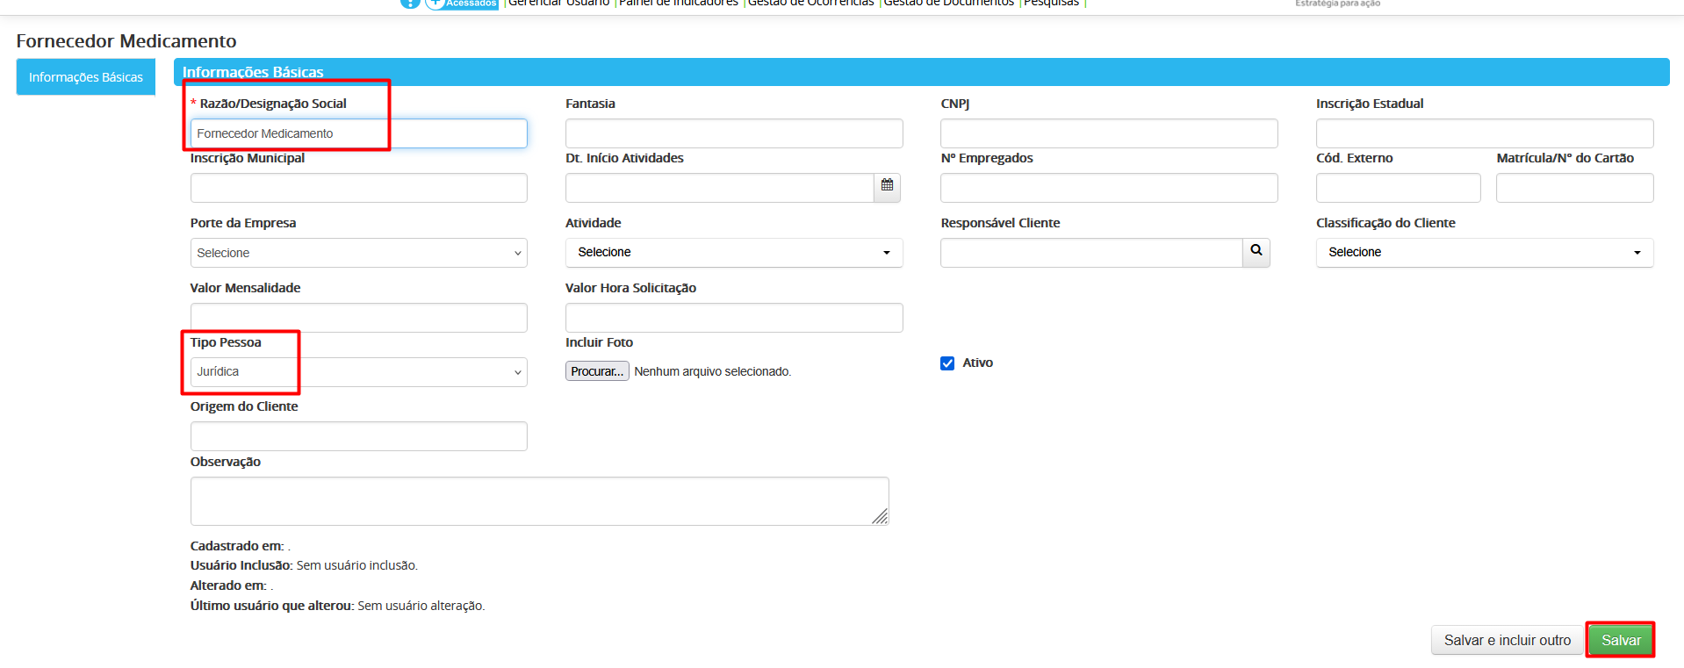Click the Responsável Cliente search magnifier icon
1684x668 pixels.
[x=1256, y=252]
